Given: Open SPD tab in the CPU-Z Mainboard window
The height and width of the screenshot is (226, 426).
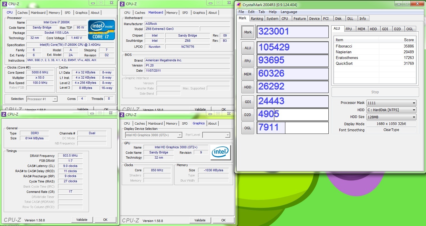Looking at the screenshot, I should [185, 13].
